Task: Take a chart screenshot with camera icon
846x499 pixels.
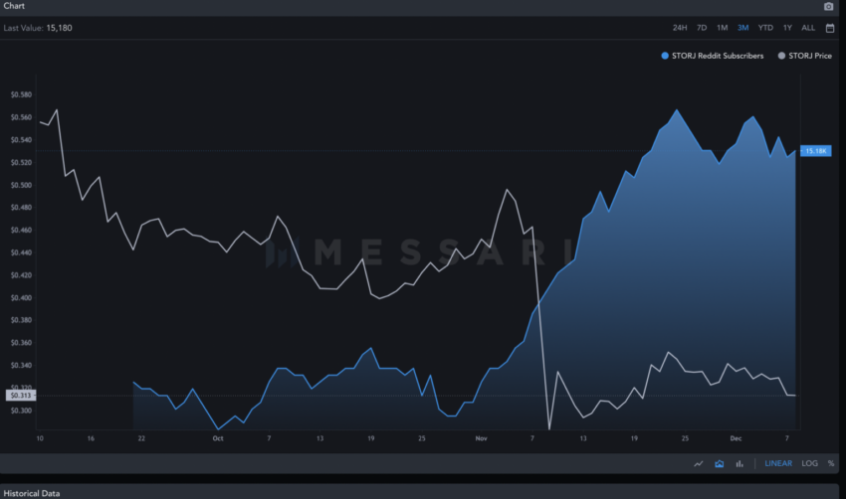Action: [829, 7]
